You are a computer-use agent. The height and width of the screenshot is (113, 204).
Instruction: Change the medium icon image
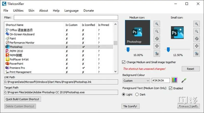[157, 54]
